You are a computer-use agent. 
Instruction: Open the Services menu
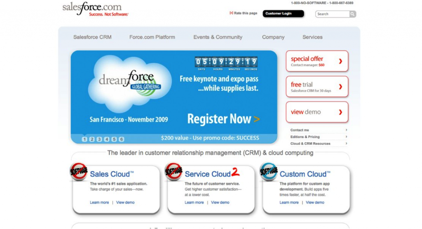point(312,37)
